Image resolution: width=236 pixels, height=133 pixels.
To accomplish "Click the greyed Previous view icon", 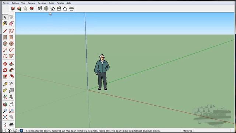I will 11,117.
